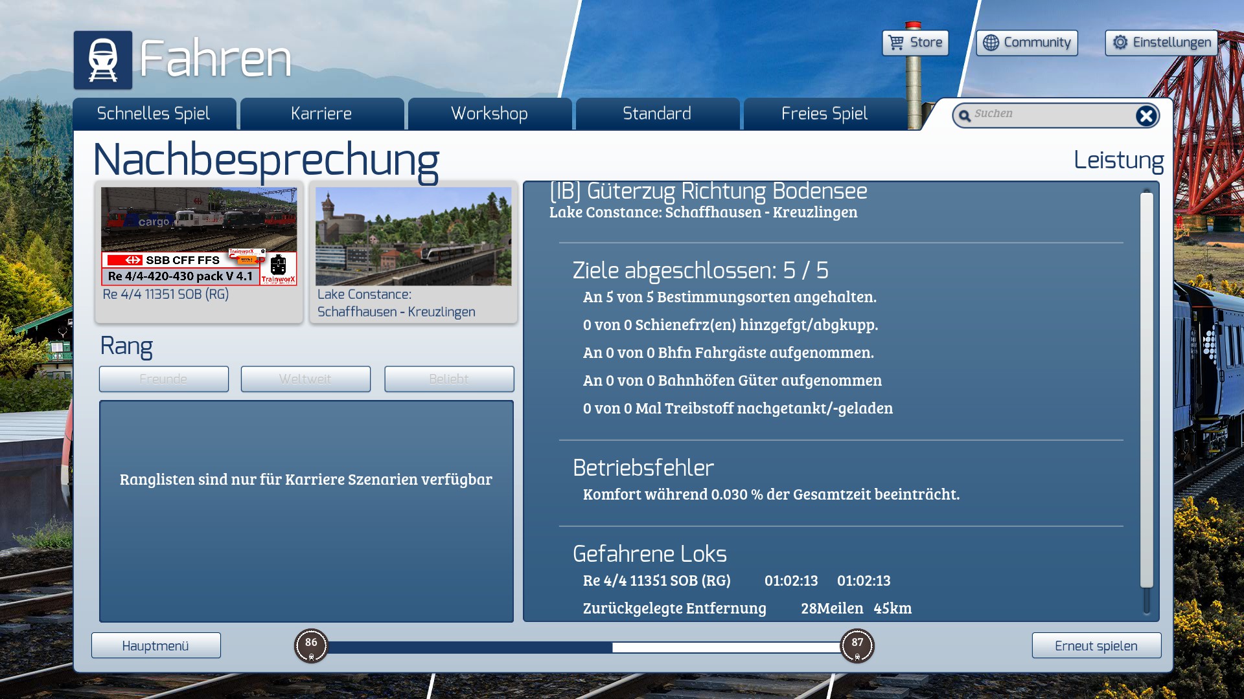
Task: Clear search with the X icon
Action: pyautogui.click(x=1146, y=116)
